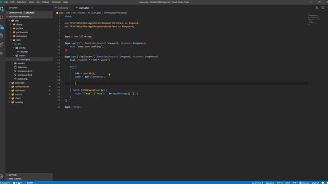
Task: Open the Terminal menu
Action: coord(56,2)
